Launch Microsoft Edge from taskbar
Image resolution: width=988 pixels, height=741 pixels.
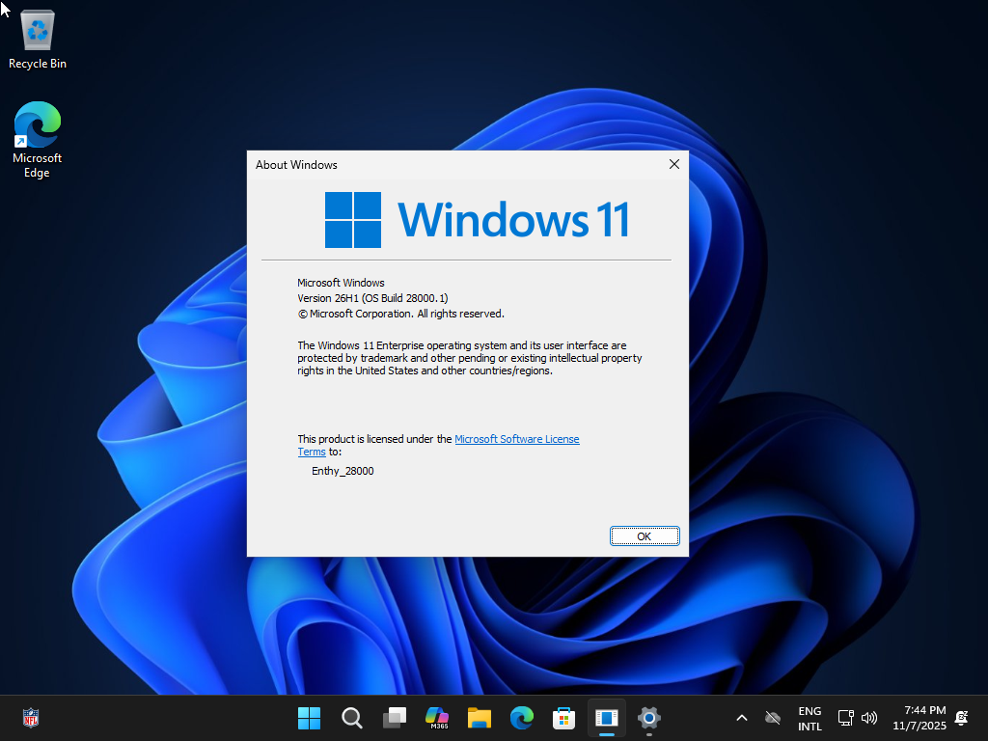pos(522,718)
